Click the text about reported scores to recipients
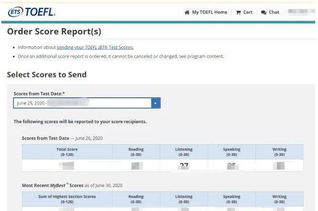Image resolution: width=318 pixels, height=211 pixels. 80,122
